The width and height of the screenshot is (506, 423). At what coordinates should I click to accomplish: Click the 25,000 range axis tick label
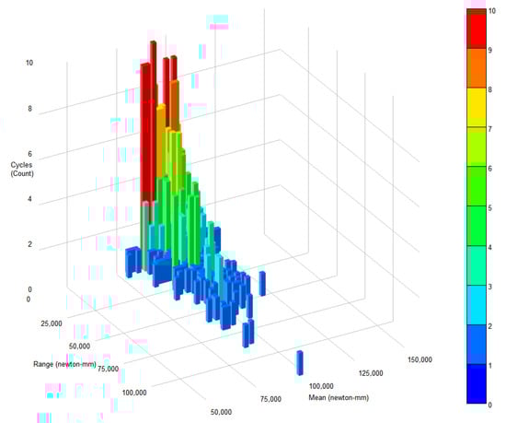(52, 323)
